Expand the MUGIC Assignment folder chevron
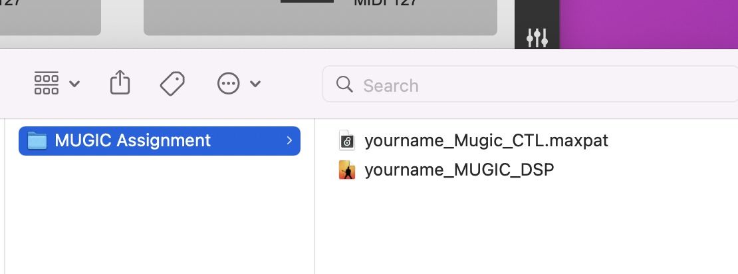Screen dimensions: 738x274 289,141
